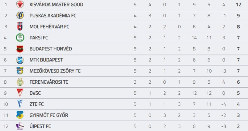The image size is (248, 131).
Task: Click Kisvárda's 12 points total
Action: coord(238,5)
